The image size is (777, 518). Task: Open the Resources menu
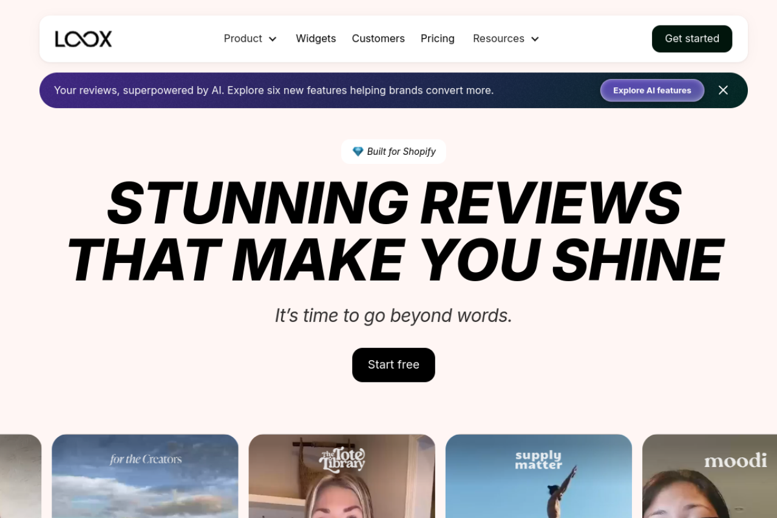(x=498, y=39)
